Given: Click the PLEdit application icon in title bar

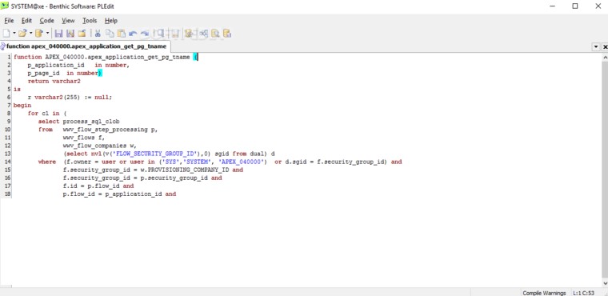Looking at the screenshot, I should coord(5,6).
